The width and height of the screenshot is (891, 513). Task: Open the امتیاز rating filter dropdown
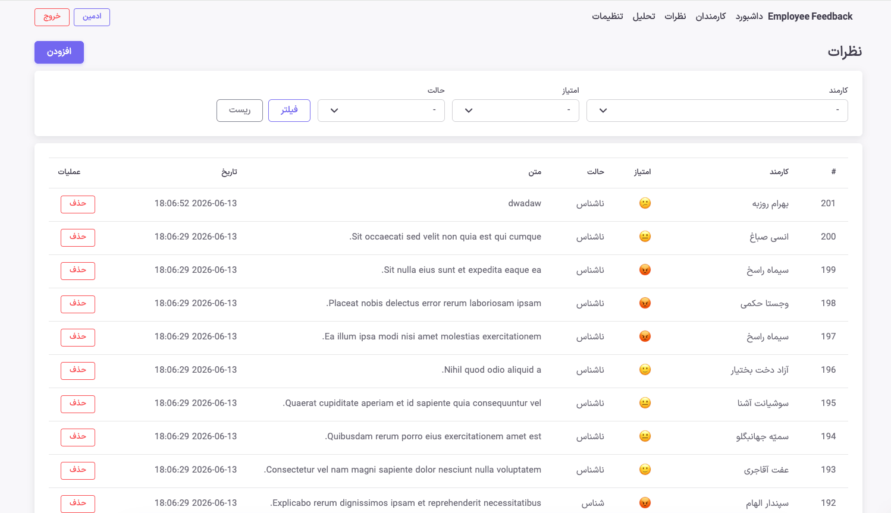pyautogui.click(x=516, y=111)
